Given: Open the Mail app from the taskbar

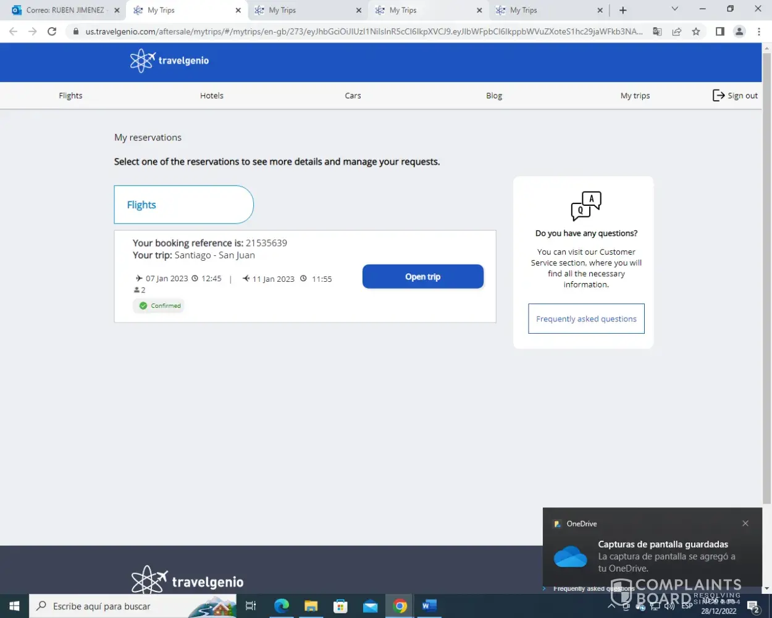Looking at the screenshot, I should click(370, 606).
